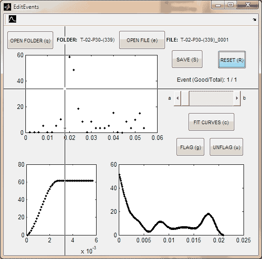Screen dimensions: 262x259
Task: Flag event with FLAG (g) button
Action: coord(190,147)
